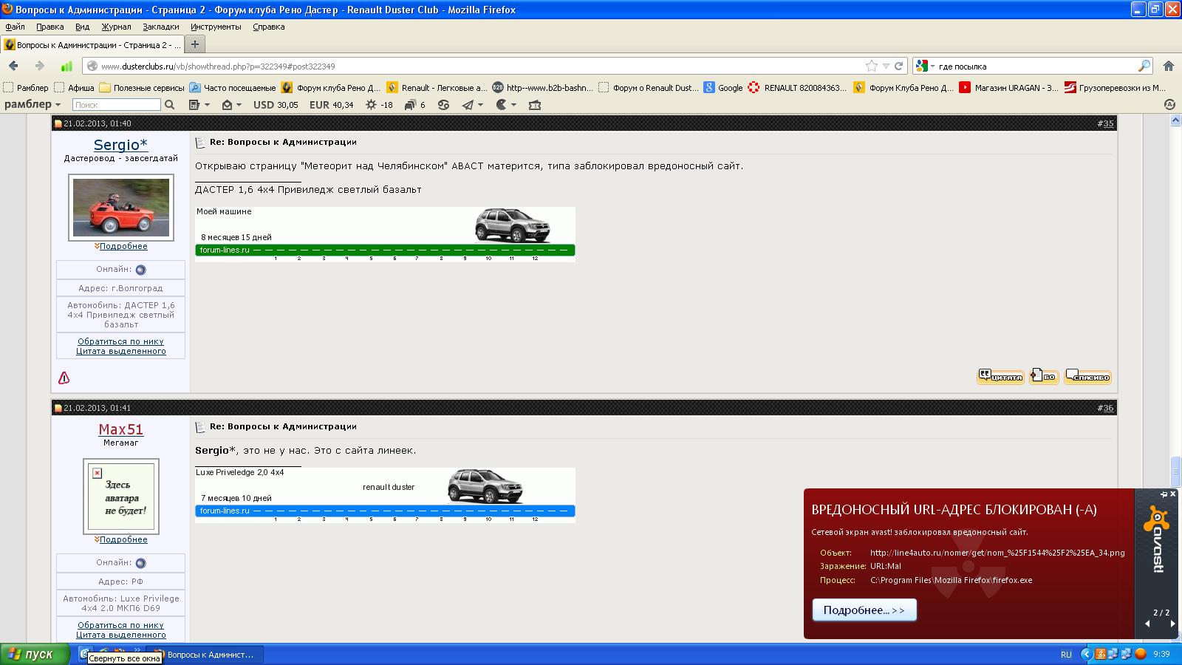1182x665 pixels.
Task: Click the report warning triangle on Sergio* post
Action: click(64, 378)
